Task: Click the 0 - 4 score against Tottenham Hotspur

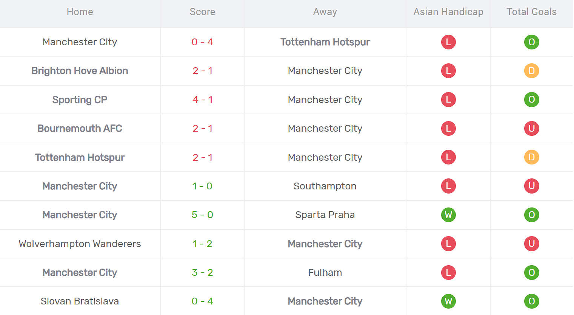Action: coord(202,42)
